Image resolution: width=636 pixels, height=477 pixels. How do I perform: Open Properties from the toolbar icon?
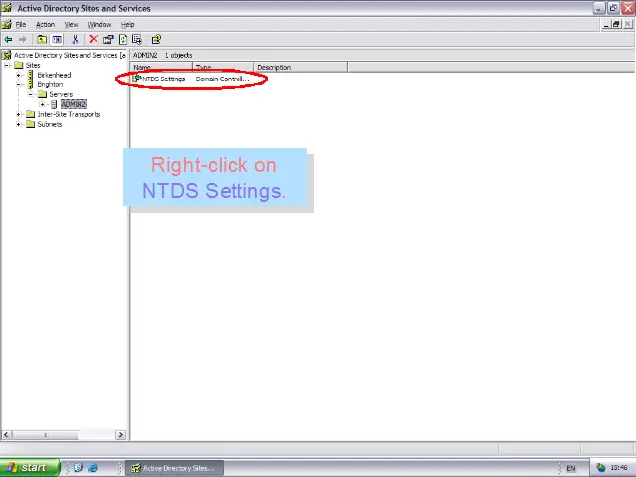pyautogui.click(x=108, y=40)
